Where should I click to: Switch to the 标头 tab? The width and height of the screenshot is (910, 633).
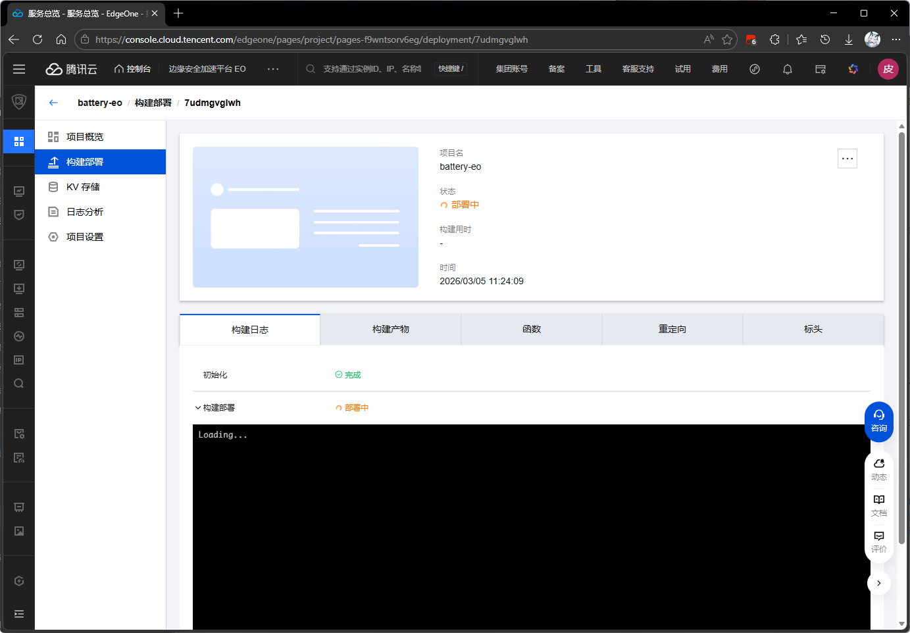pyautogui.click(x=813, y=329)
